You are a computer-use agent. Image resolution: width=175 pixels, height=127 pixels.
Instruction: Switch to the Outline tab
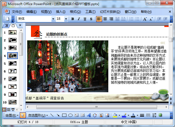point(6,26)
